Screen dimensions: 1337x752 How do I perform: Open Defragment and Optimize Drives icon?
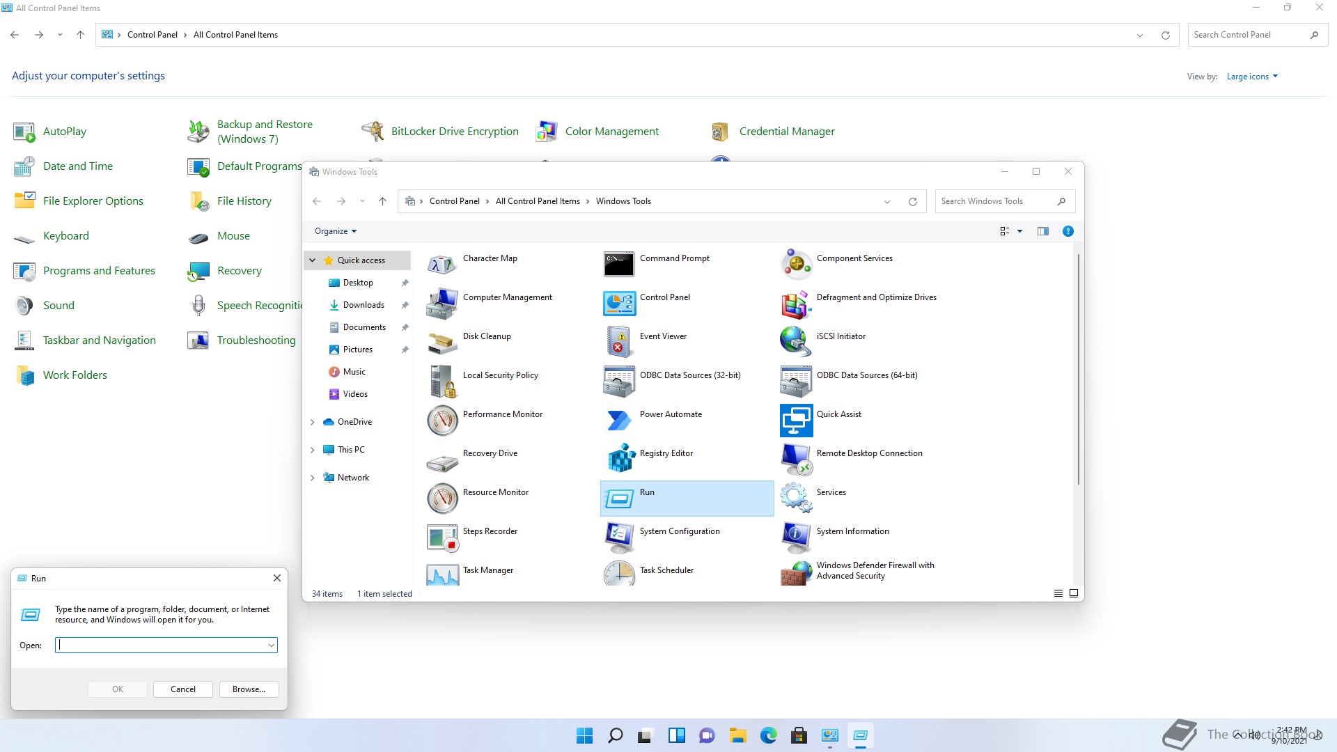tap(796, 304)
